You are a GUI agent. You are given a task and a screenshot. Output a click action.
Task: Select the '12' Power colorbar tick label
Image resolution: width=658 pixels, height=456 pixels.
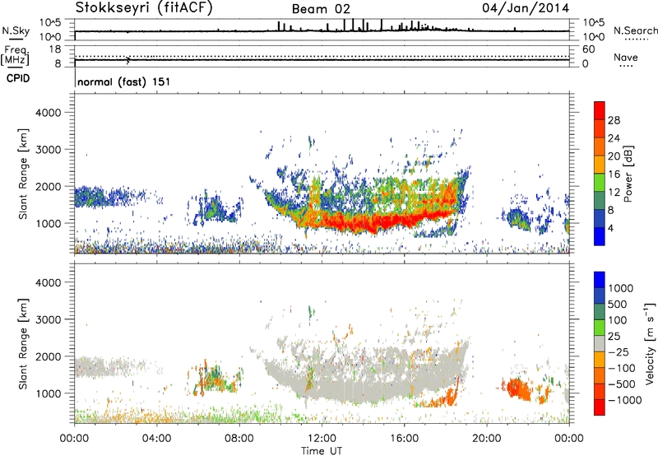[x=614, y=193]
